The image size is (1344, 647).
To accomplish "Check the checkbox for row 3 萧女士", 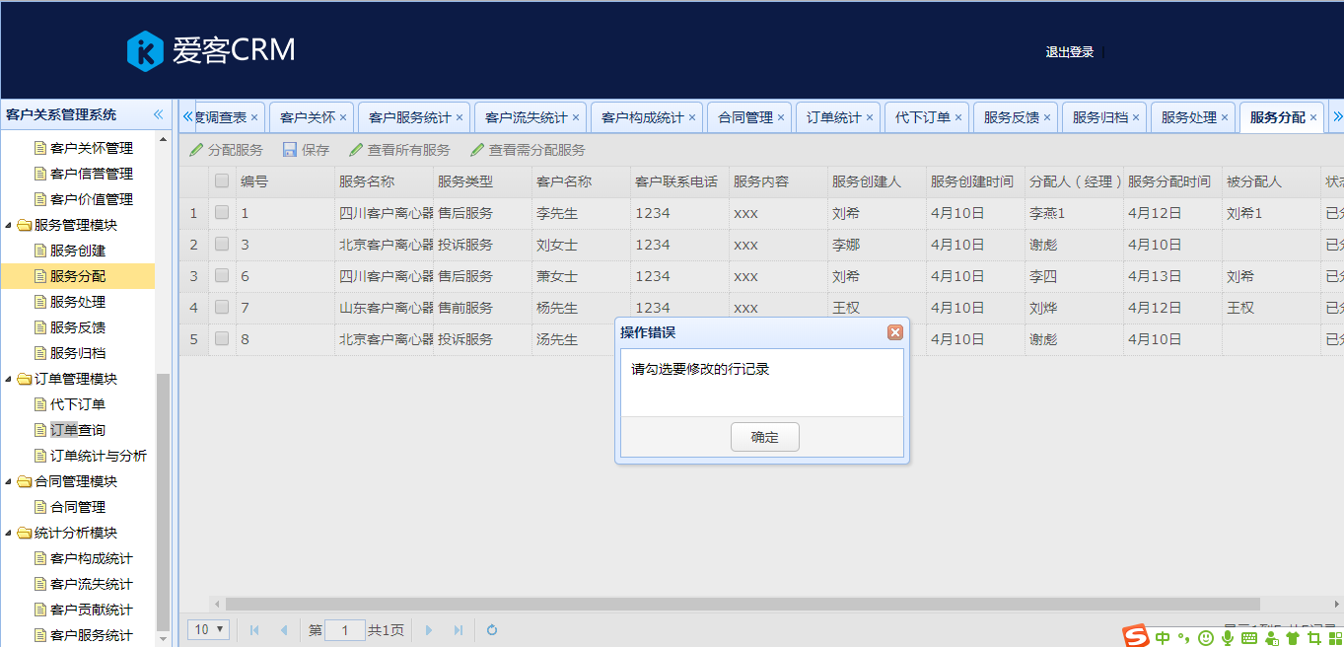I will coord(222,276).
